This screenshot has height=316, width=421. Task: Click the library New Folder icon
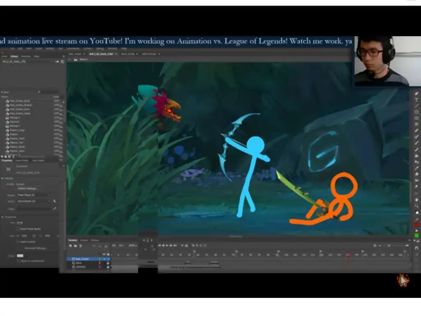(6, 156)
